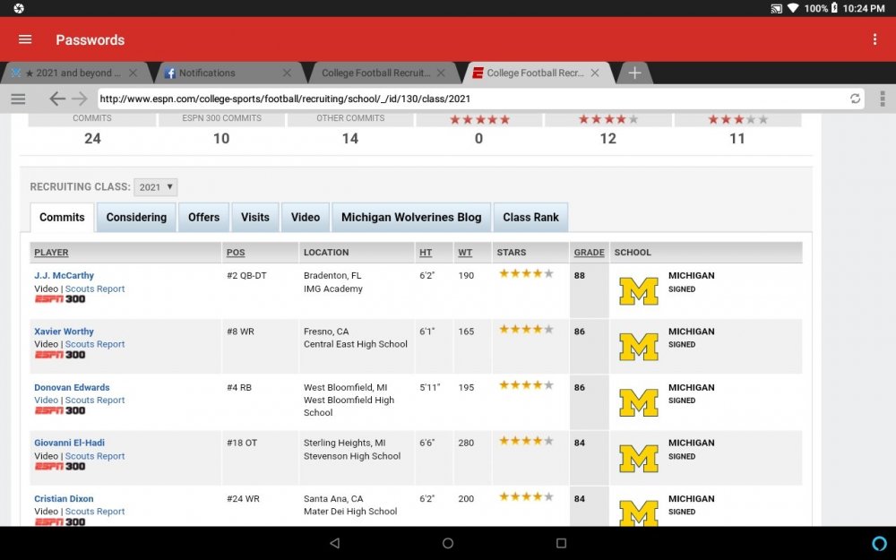Reload the page with the refresh icon
The width and height of the screenshot is (896, 560).
point(855,99)
